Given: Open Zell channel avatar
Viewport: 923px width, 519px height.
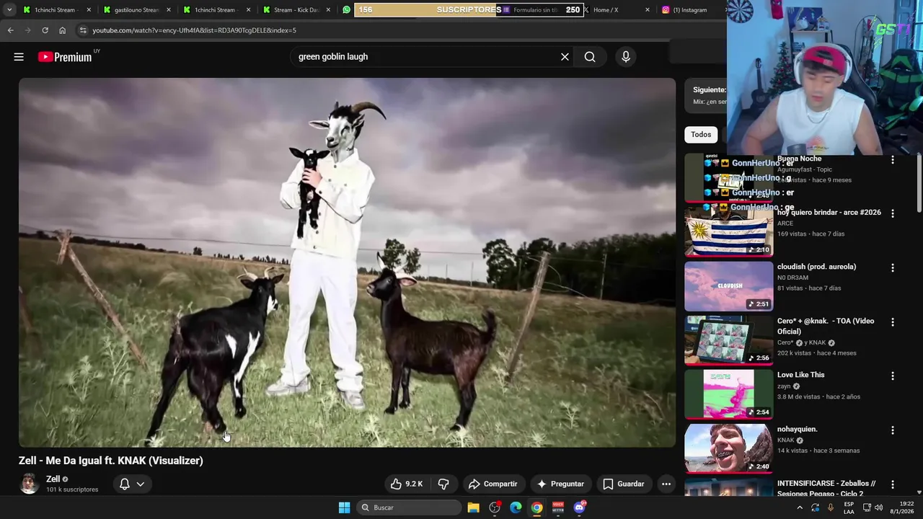Looking at the screenshot, I should coord(29,484).
